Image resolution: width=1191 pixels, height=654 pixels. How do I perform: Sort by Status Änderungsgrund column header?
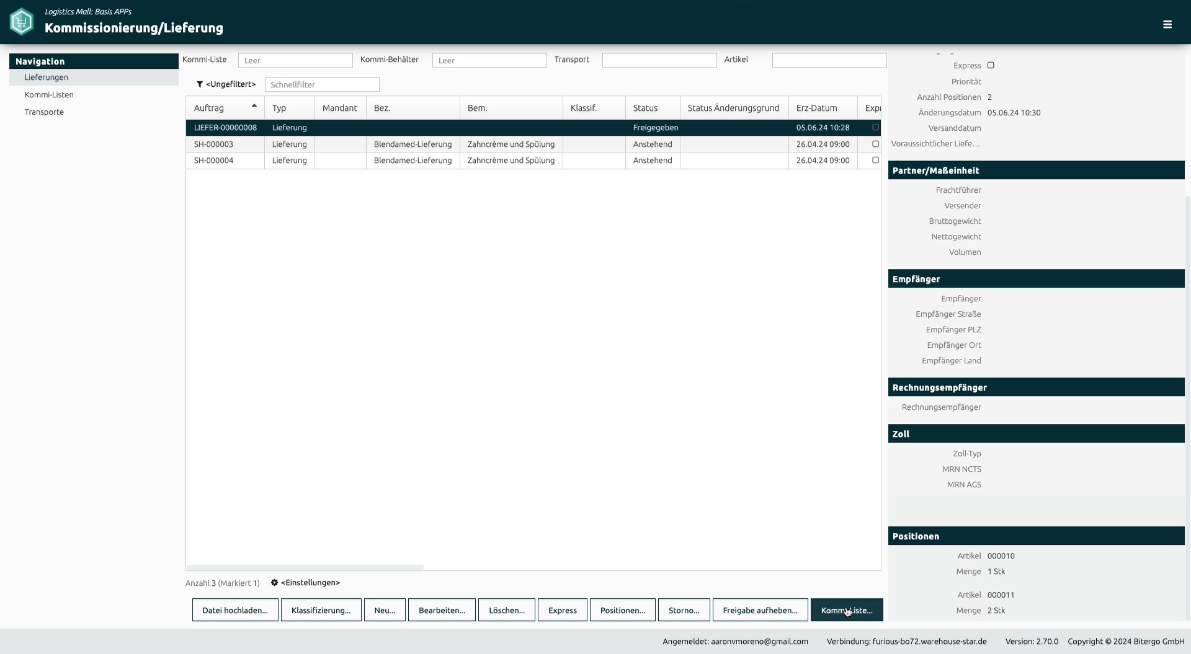point(734,108)
